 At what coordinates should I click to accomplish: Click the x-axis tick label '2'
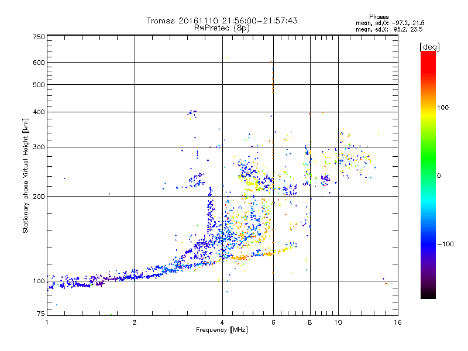pyautogui.click(x=135, y=322)
